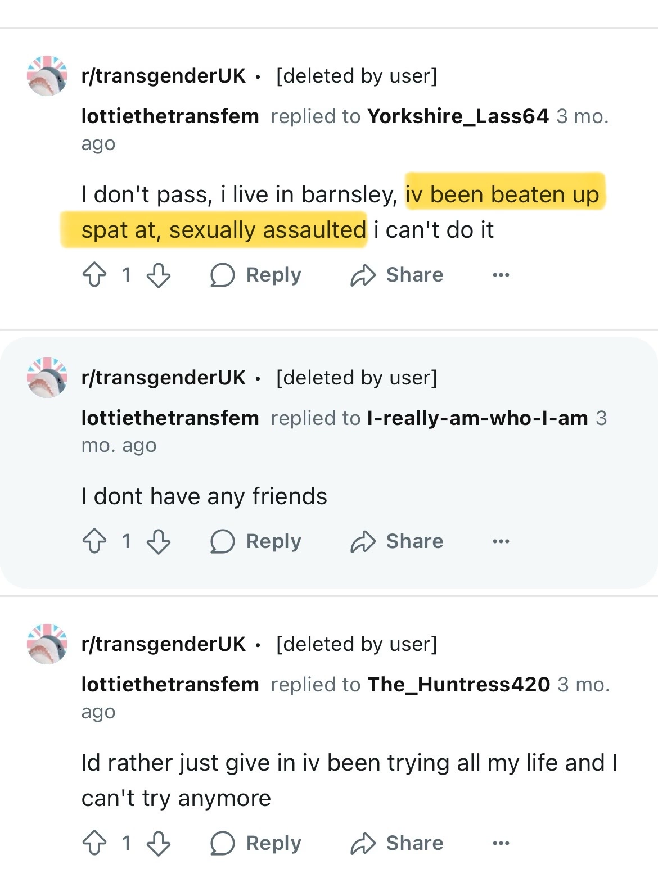The height and width of the screenshot is (887, 658).
Task: Open the I-really-am-who-I-am user profile
Action: [x=477, y=418]
